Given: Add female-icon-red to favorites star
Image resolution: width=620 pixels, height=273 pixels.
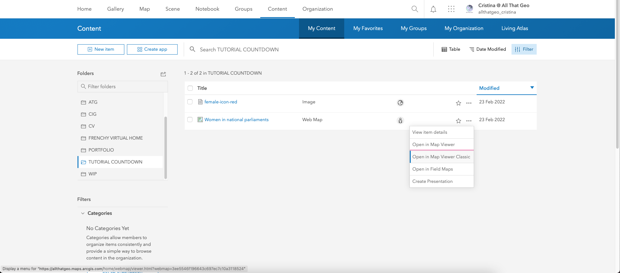Looking at the screenshot, I should tap(458, 103).
